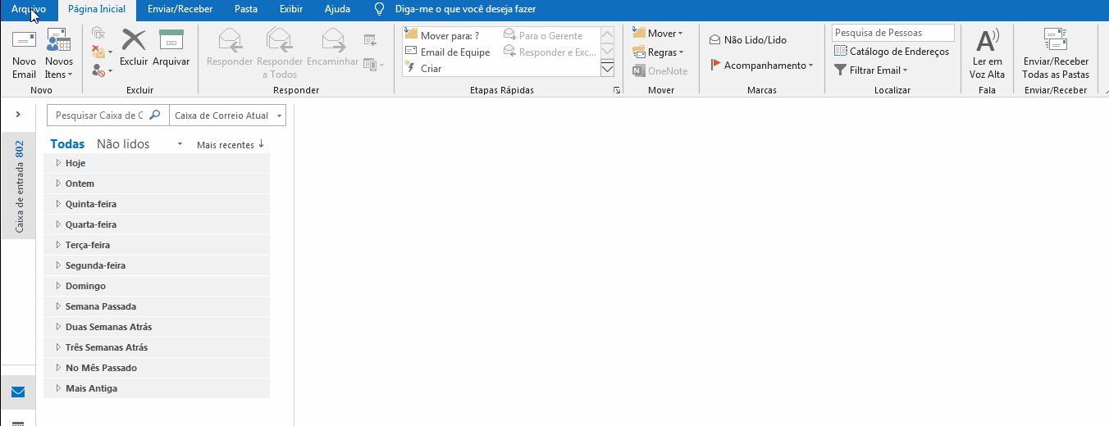This screenshot has height=426, width=1109.
Task: Show Todas messages filter
Action: (67, 144)
